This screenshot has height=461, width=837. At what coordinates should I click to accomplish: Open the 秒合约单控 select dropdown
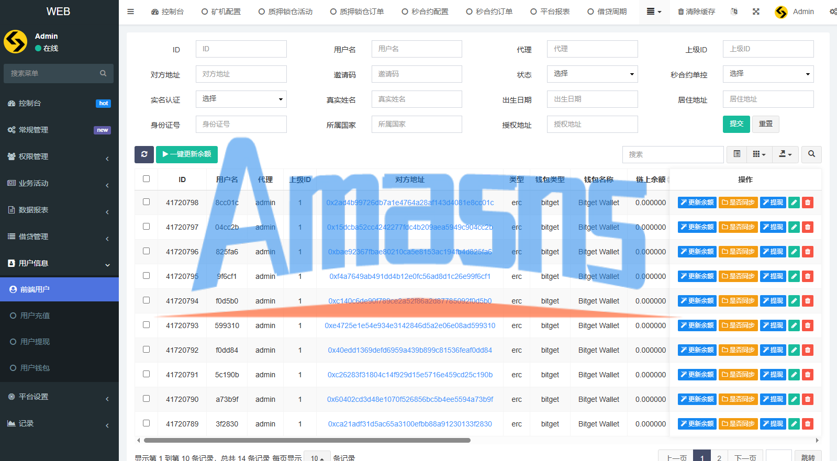click(x=768, y=74)
